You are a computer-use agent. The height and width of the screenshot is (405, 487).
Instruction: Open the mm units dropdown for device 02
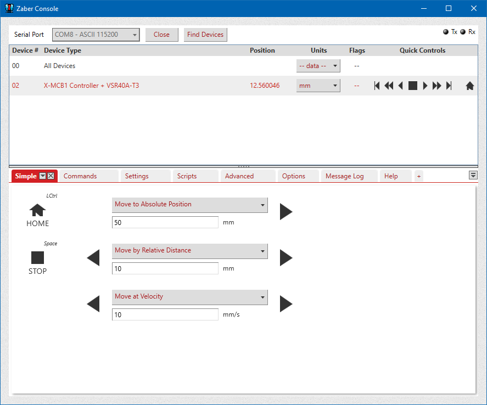pyautogui.click(x=318, y=86)
